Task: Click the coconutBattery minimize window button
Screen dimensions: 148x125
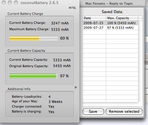Action: (x=10, y=3)
